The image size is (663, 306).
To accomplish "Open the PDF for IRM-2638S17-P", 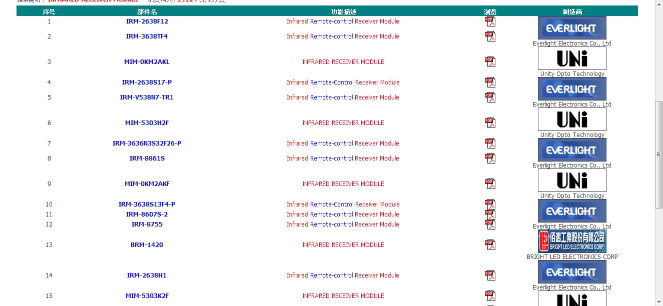I will 490,82.
